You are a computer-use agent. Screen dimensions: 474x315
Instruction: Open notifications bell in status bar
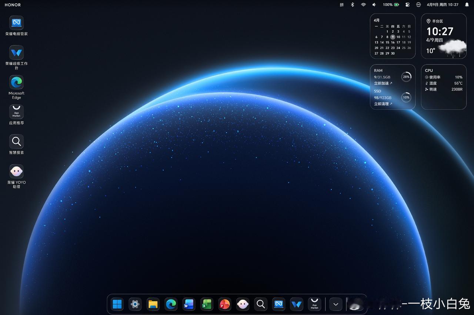point(467,5)
